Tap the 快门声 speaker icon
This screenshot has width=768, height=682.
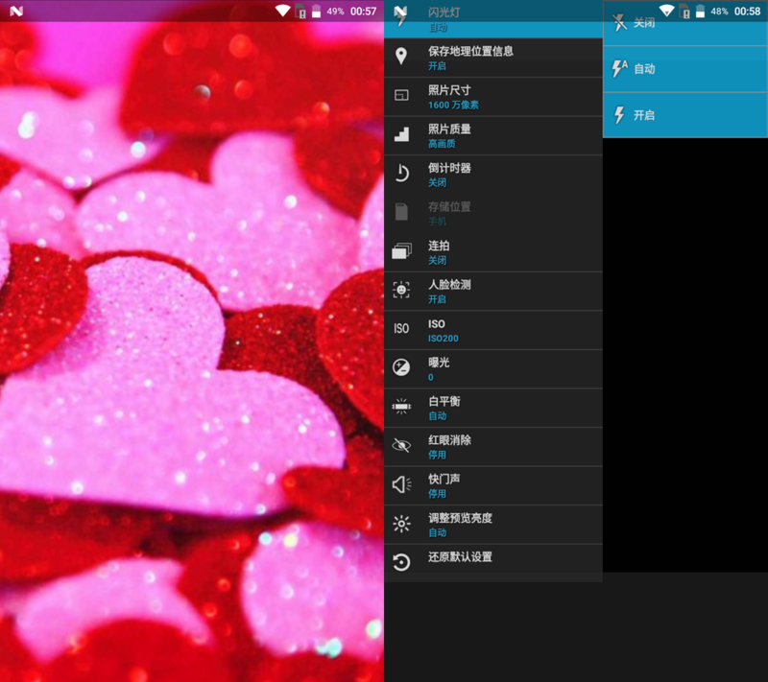[401, 484]
